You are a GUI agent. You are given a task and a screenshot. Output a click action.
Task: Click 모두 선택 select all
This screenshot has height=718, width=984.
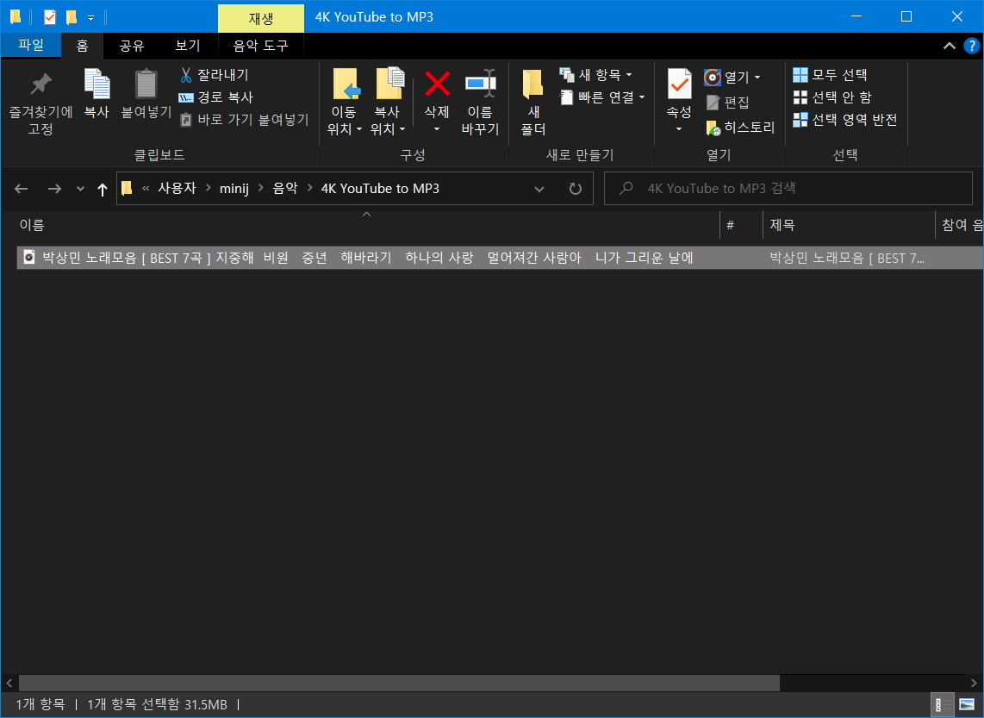(831, 75)
